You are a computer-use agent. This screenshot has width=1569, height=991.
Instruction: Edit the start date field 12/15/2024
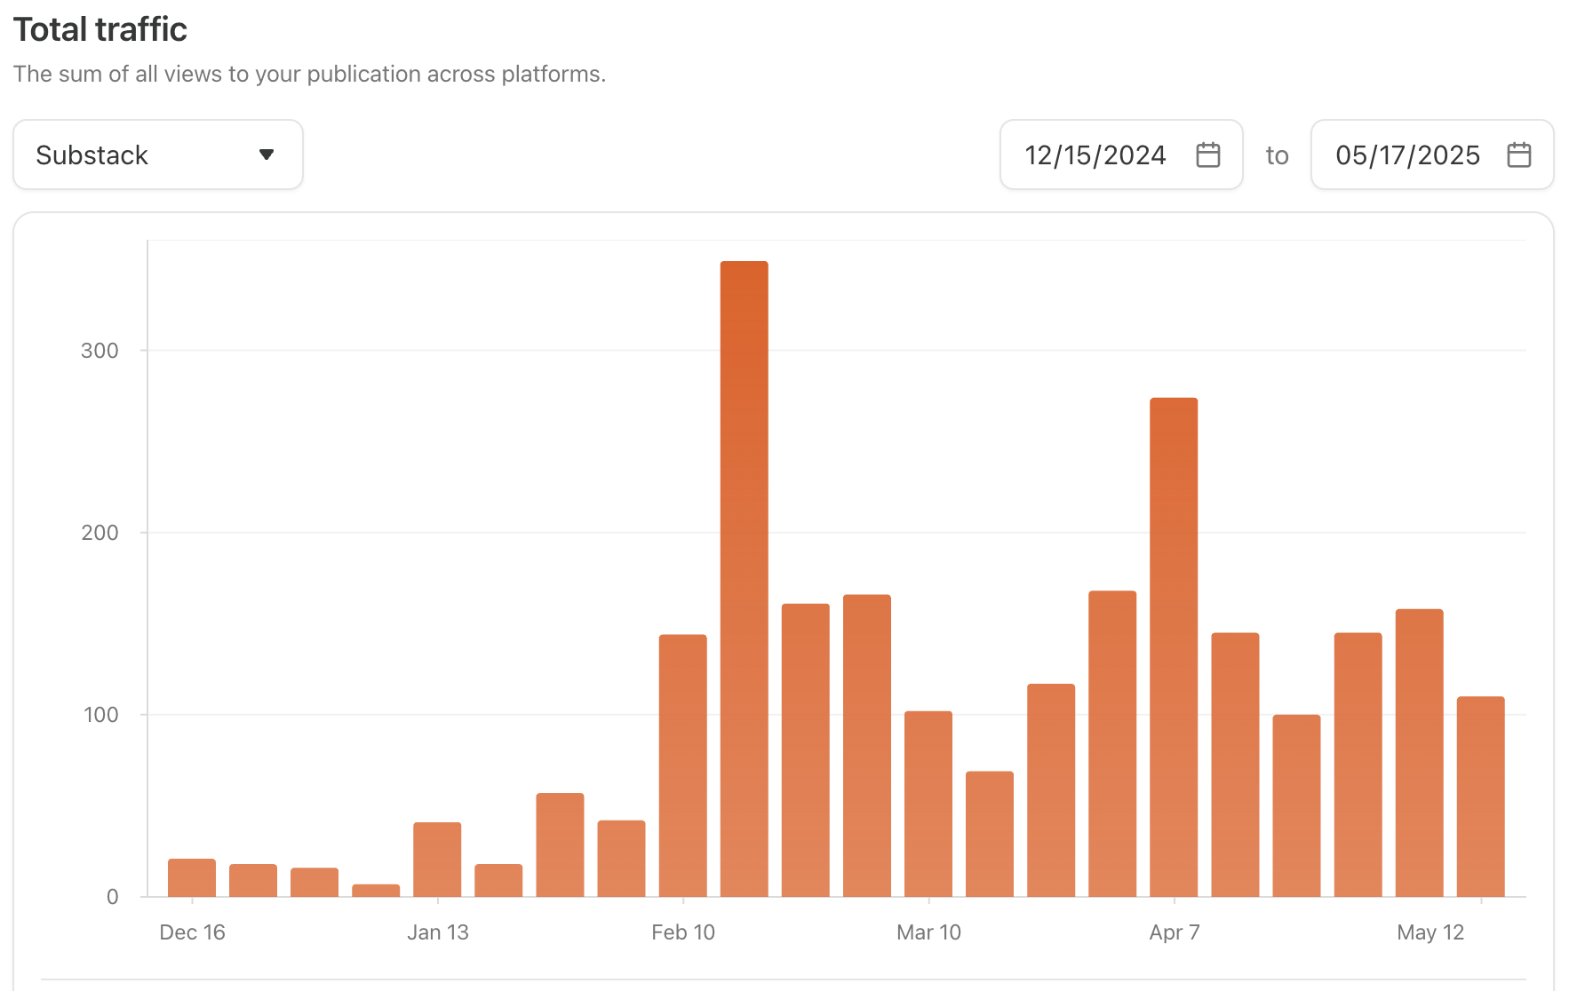[1093, 155]
